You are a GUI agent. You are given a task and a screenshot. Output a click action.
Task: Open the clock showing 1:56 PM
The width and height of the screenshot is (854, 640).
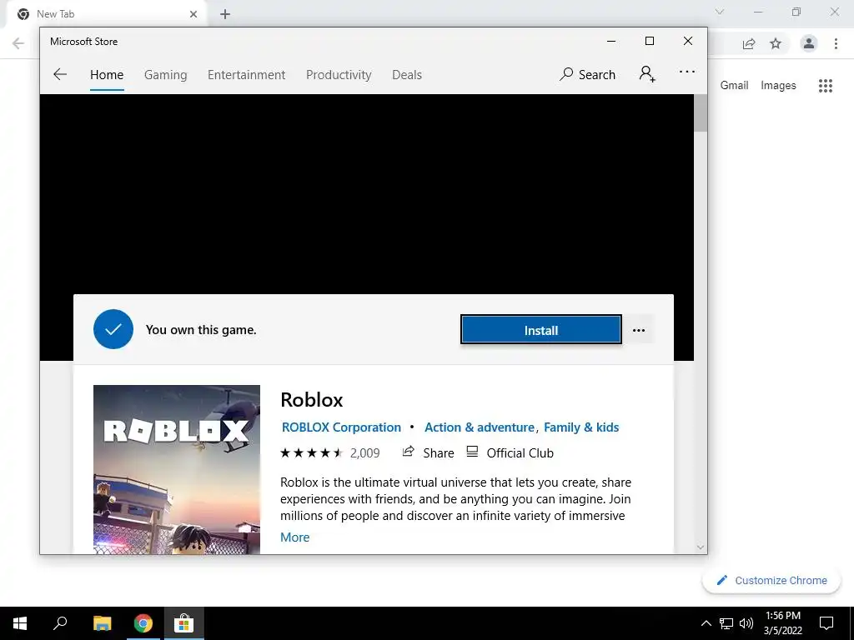[782, 623]
